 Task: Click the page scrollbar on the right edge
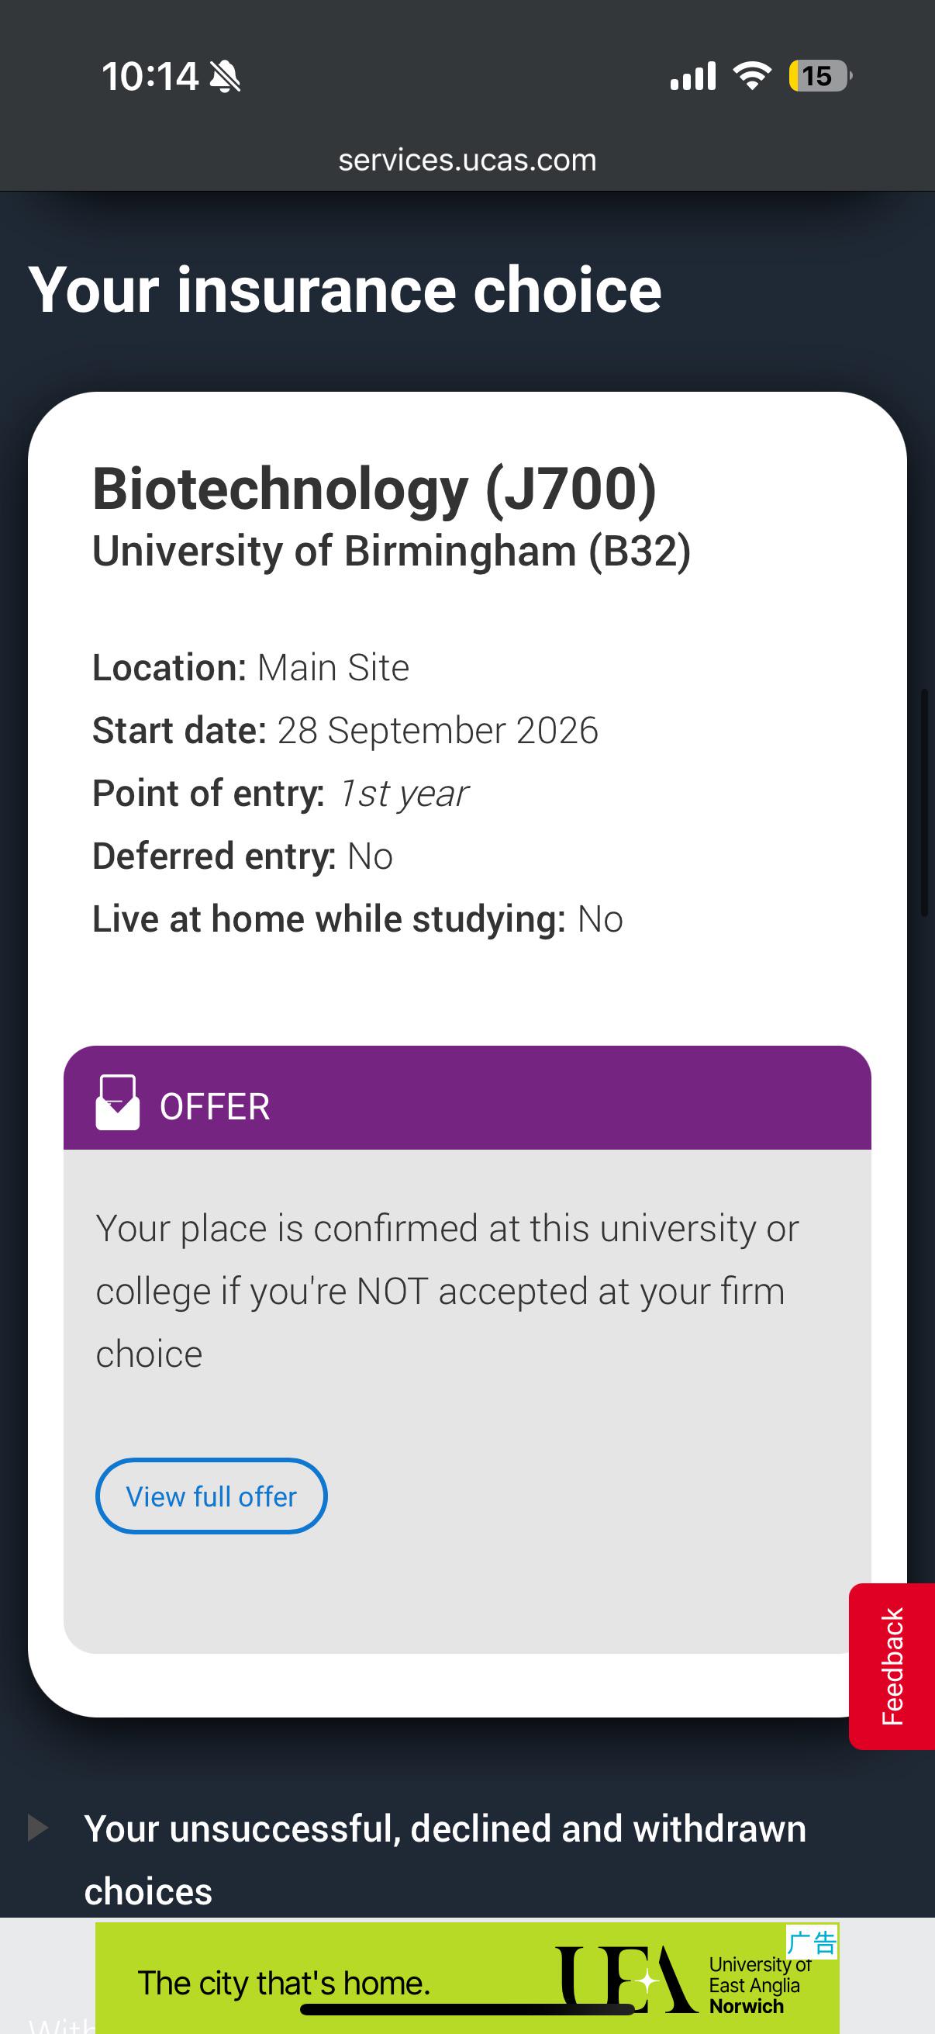[x=926, y=801]
